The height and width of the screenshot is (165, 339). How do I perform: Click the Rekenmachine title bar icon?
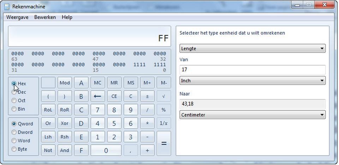pyautogui.click(x=7, y=6)
